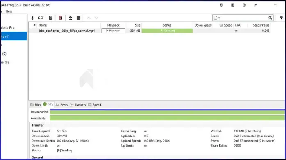Screen dimensions: 286x160
Task: Click the 0.243 seeds/peers value
Action: (266, 31)
